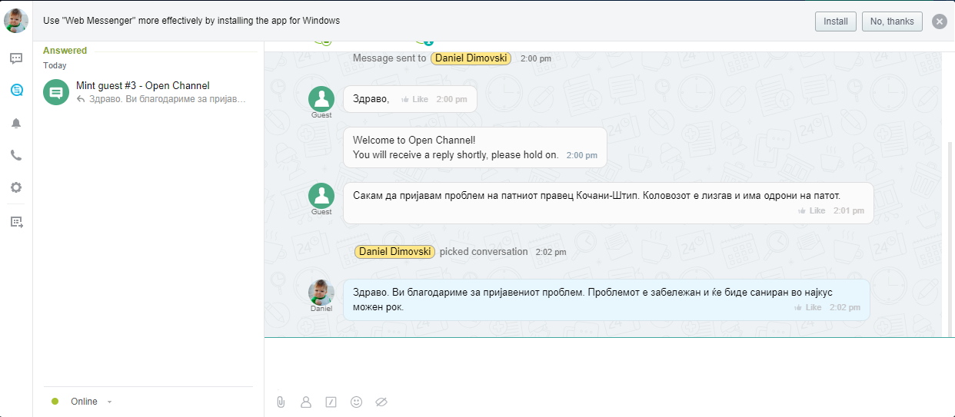The image size is (955, 417).
Task: Click the mention person icon below message box
Action: [306, 402]
